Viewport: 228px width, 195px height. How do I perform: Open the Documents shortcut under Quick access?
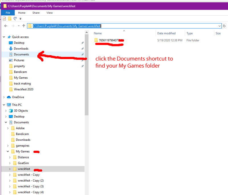pos(21,54)
